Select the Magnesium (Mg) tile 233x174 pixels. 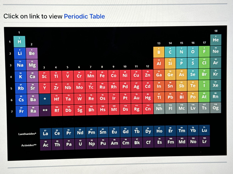point(32,65)
